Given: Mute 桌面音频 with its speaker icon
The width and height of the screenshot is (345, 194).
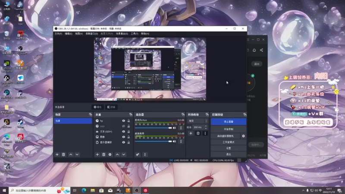Looking at the screenshot, I should 175,141.
